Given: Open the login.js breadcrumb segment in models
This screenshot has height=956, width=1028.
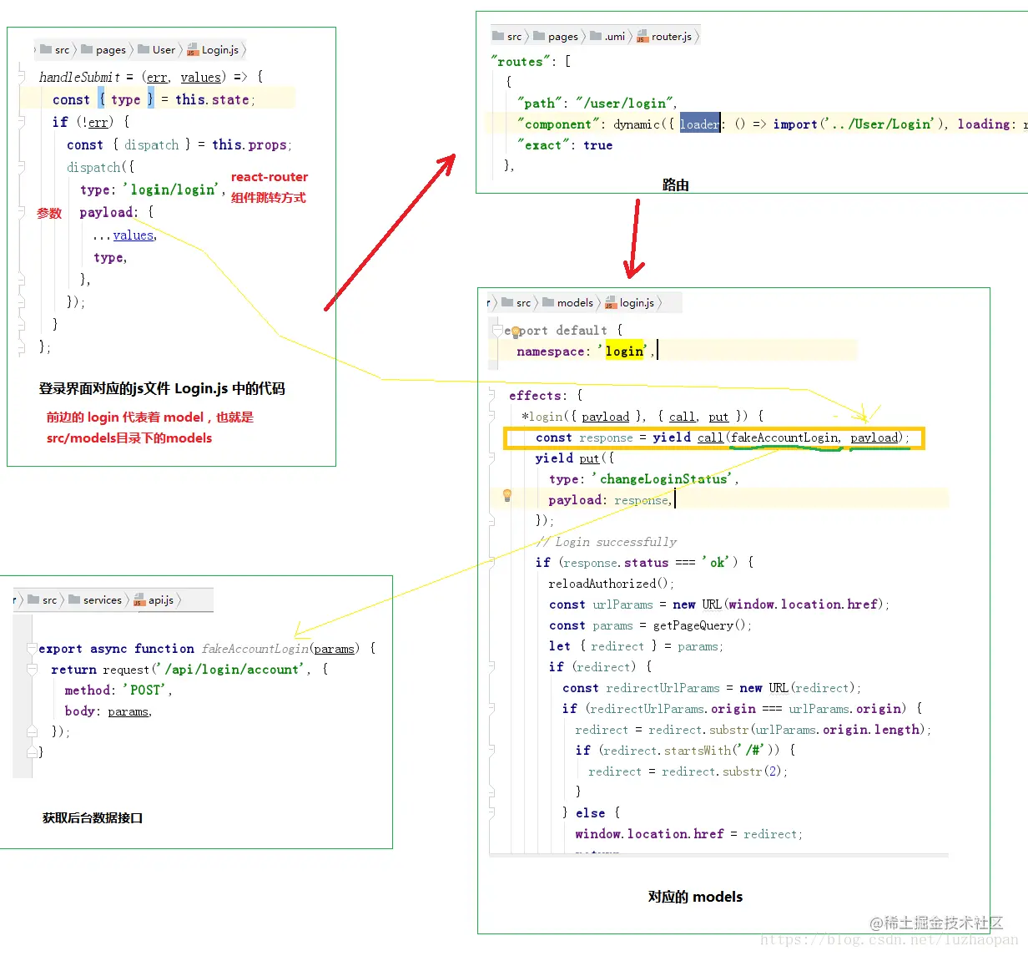Looking at the screenshot, I should click(x=637, y=302).
